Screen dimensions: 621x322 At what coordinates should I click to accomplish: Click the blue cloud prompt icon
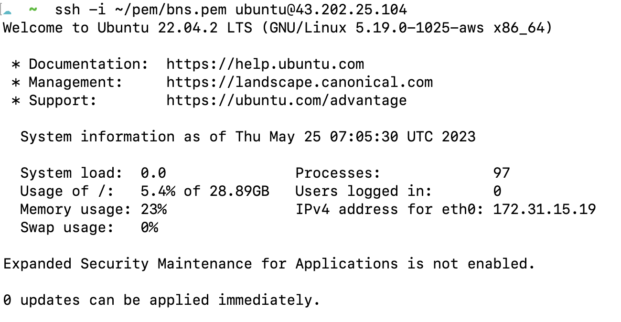click(8, 10)
